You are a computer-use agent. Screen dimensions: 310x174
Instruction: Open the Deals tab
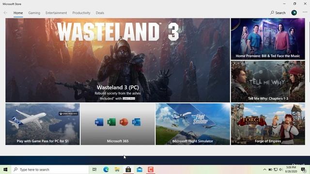(x=100, y=13)
